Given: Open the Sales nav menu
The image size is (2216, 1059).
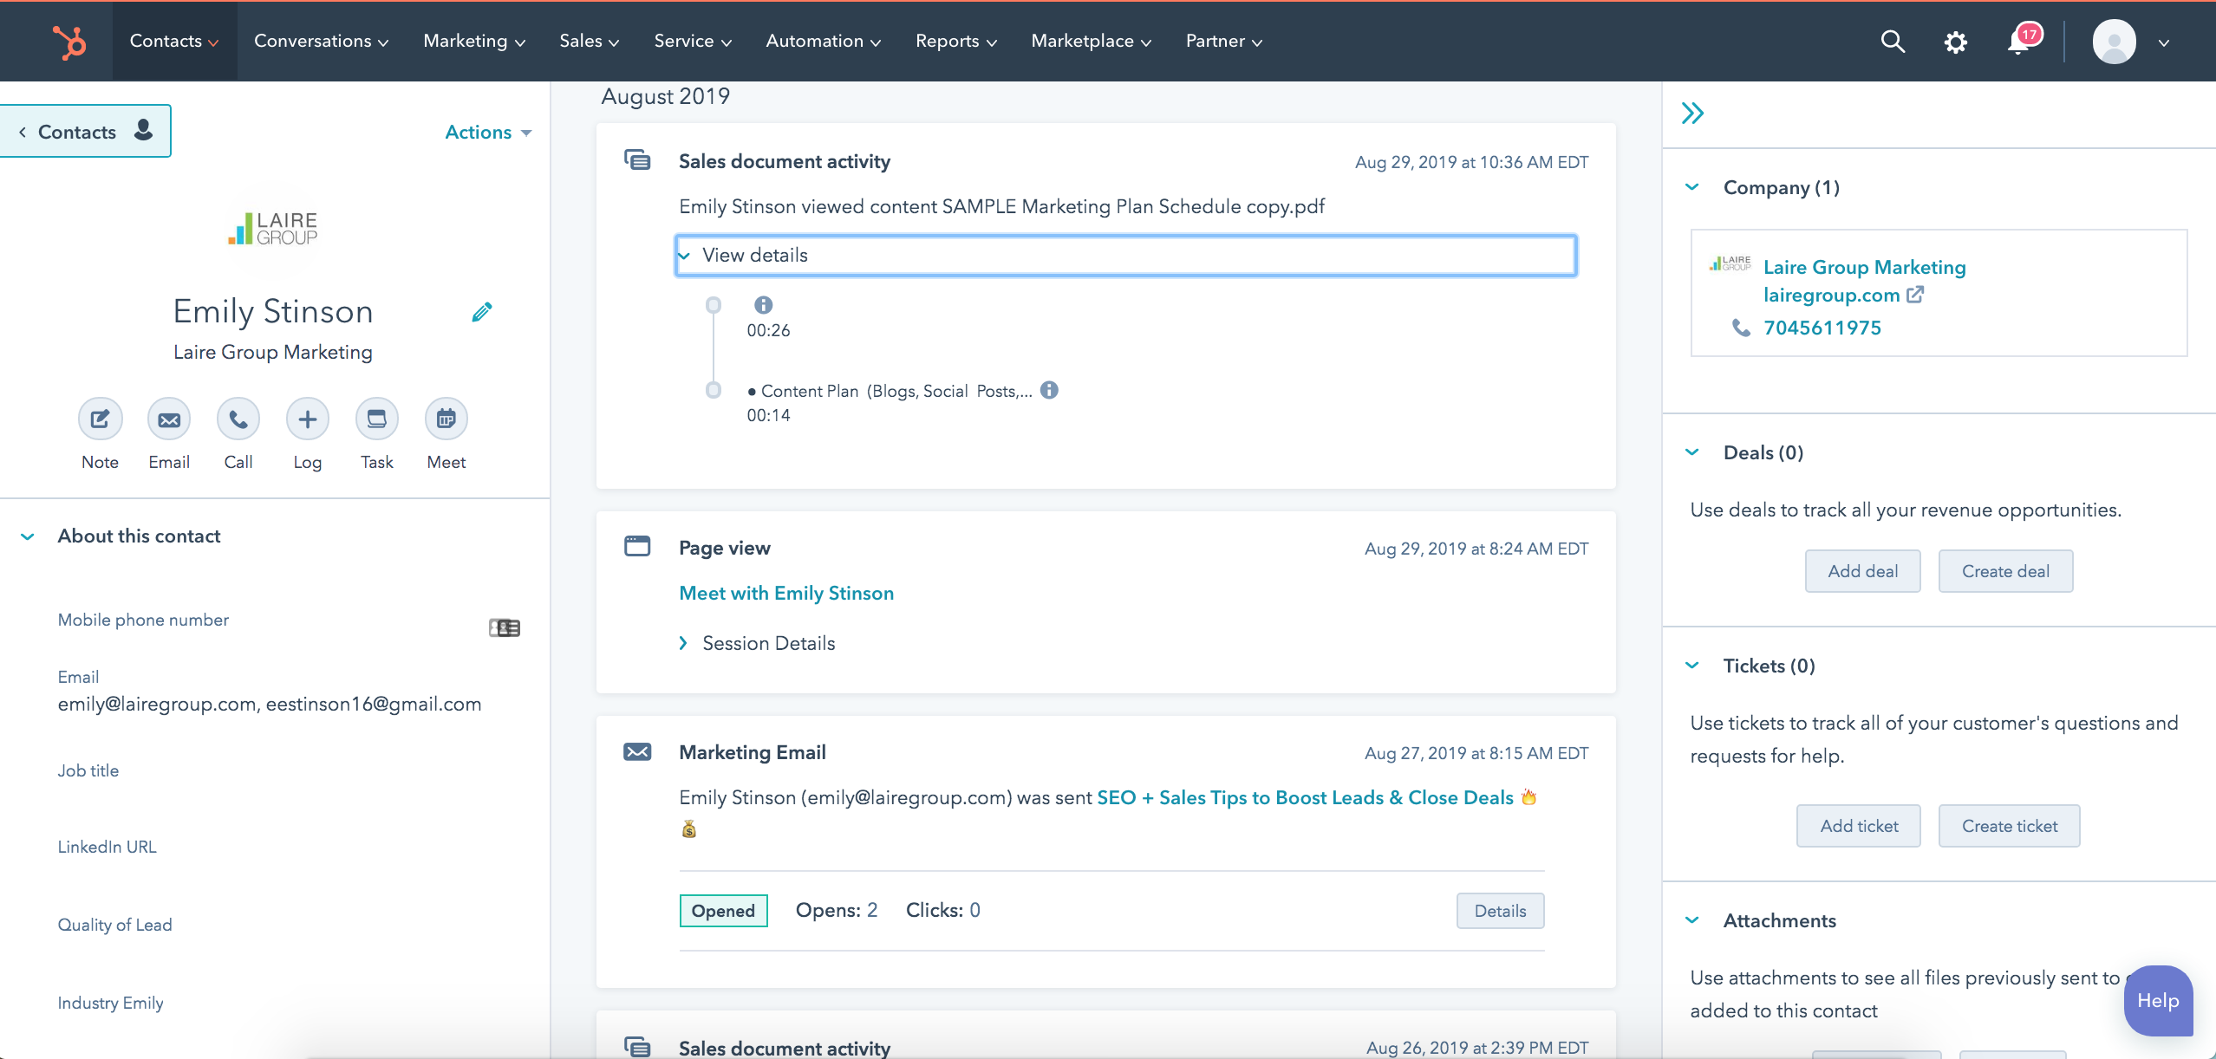Looking at the screenshot, I should pyautogui.click(x=589, y=41).
